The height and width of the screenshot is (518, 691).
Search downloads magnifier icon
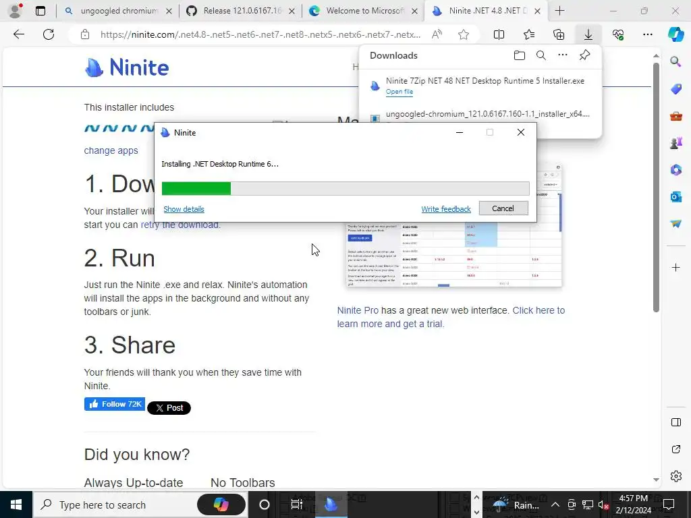(x=541, y=55)
